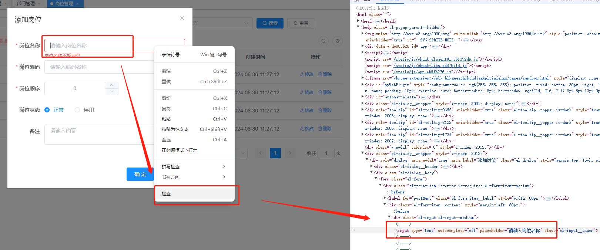Open the 书写方向 submenu in the context menu
Screen dimensions: 600x250
coord(194,177)
